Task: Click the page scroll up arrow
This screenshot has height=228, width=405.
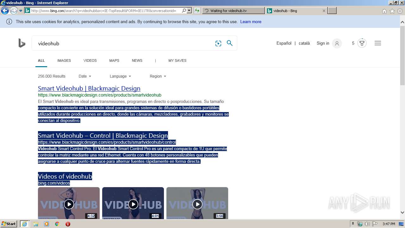Action: tap(402, 22)
